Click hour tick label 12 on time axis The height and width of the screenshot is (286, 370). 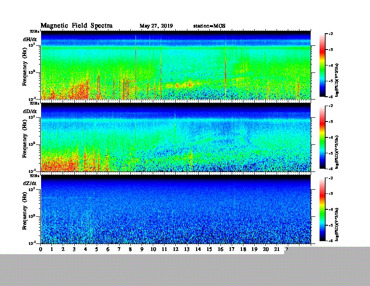[176, 249]
